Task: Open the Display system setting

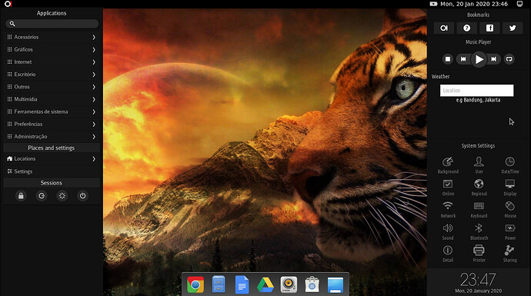Action: 510,188
